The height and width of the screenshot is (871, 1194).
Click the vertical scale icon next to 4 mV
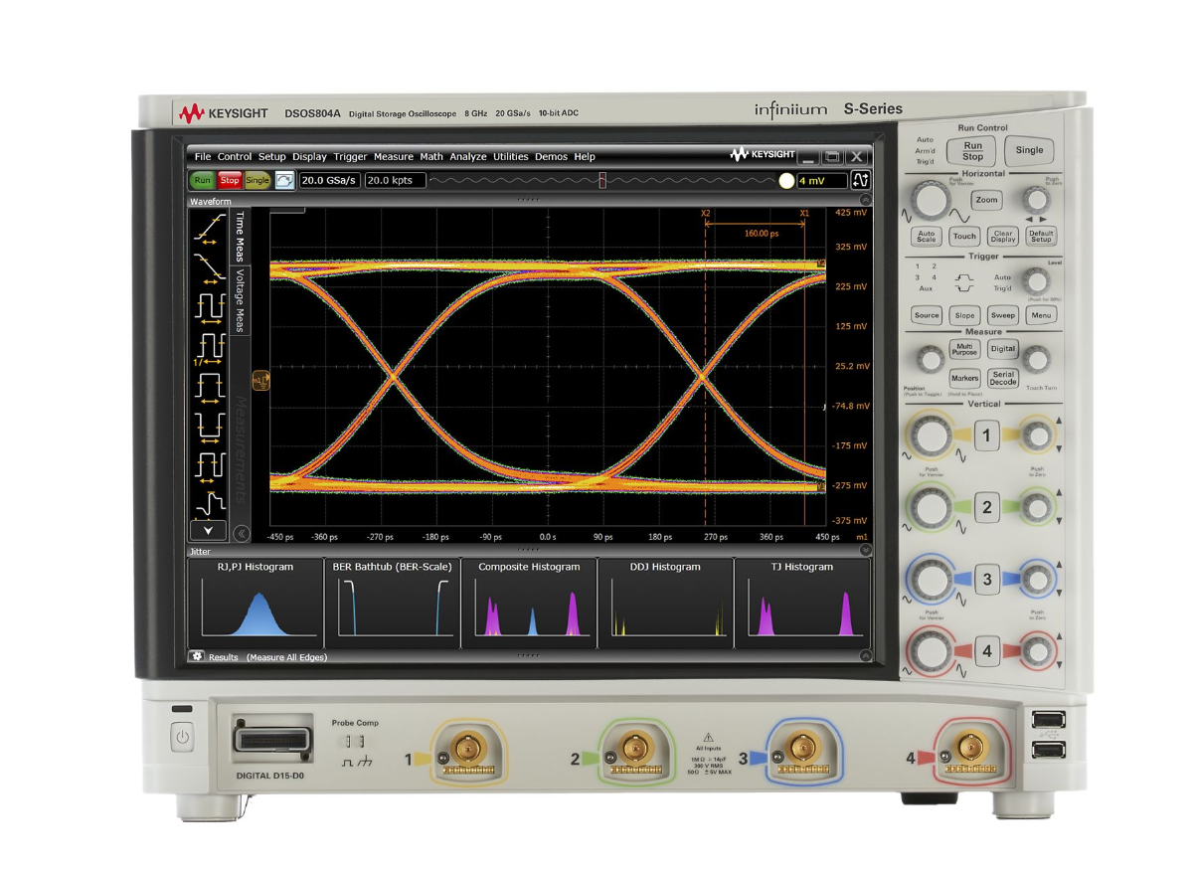click(x=861, y=180)
